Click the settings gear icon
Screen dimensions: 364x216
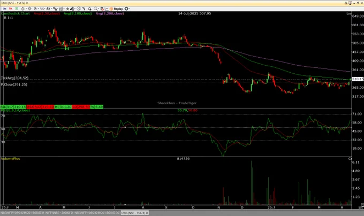[x=126, y=9]
